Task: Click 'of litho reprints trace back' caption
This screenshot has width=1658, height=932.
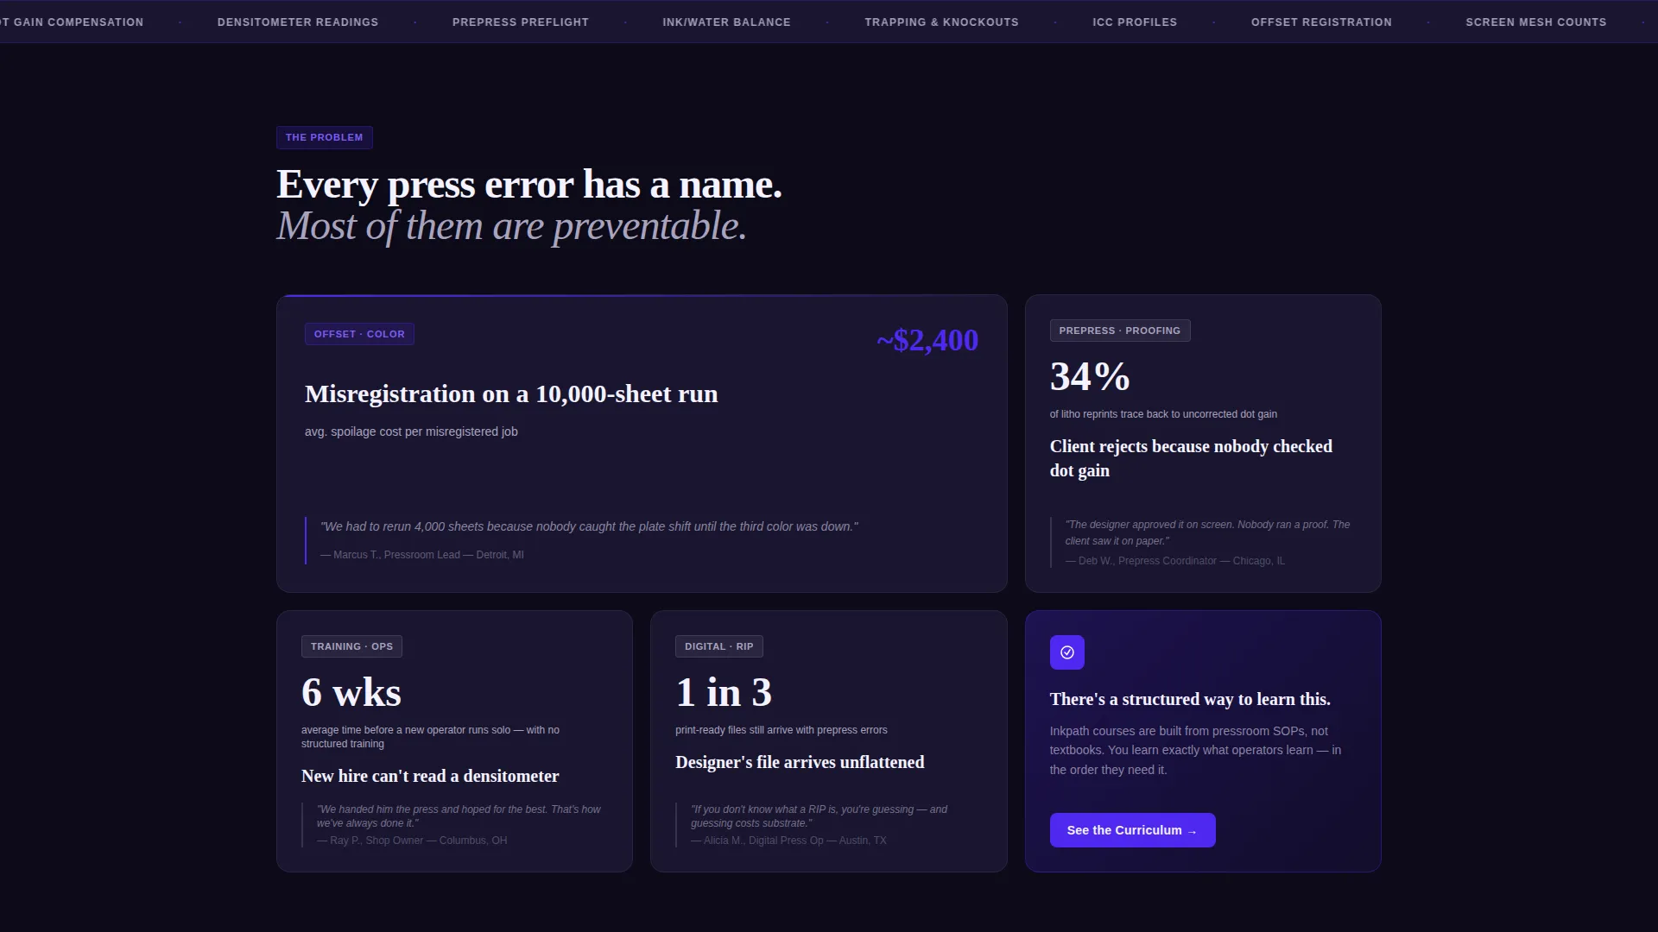Action: click(x=1163, y=414)
